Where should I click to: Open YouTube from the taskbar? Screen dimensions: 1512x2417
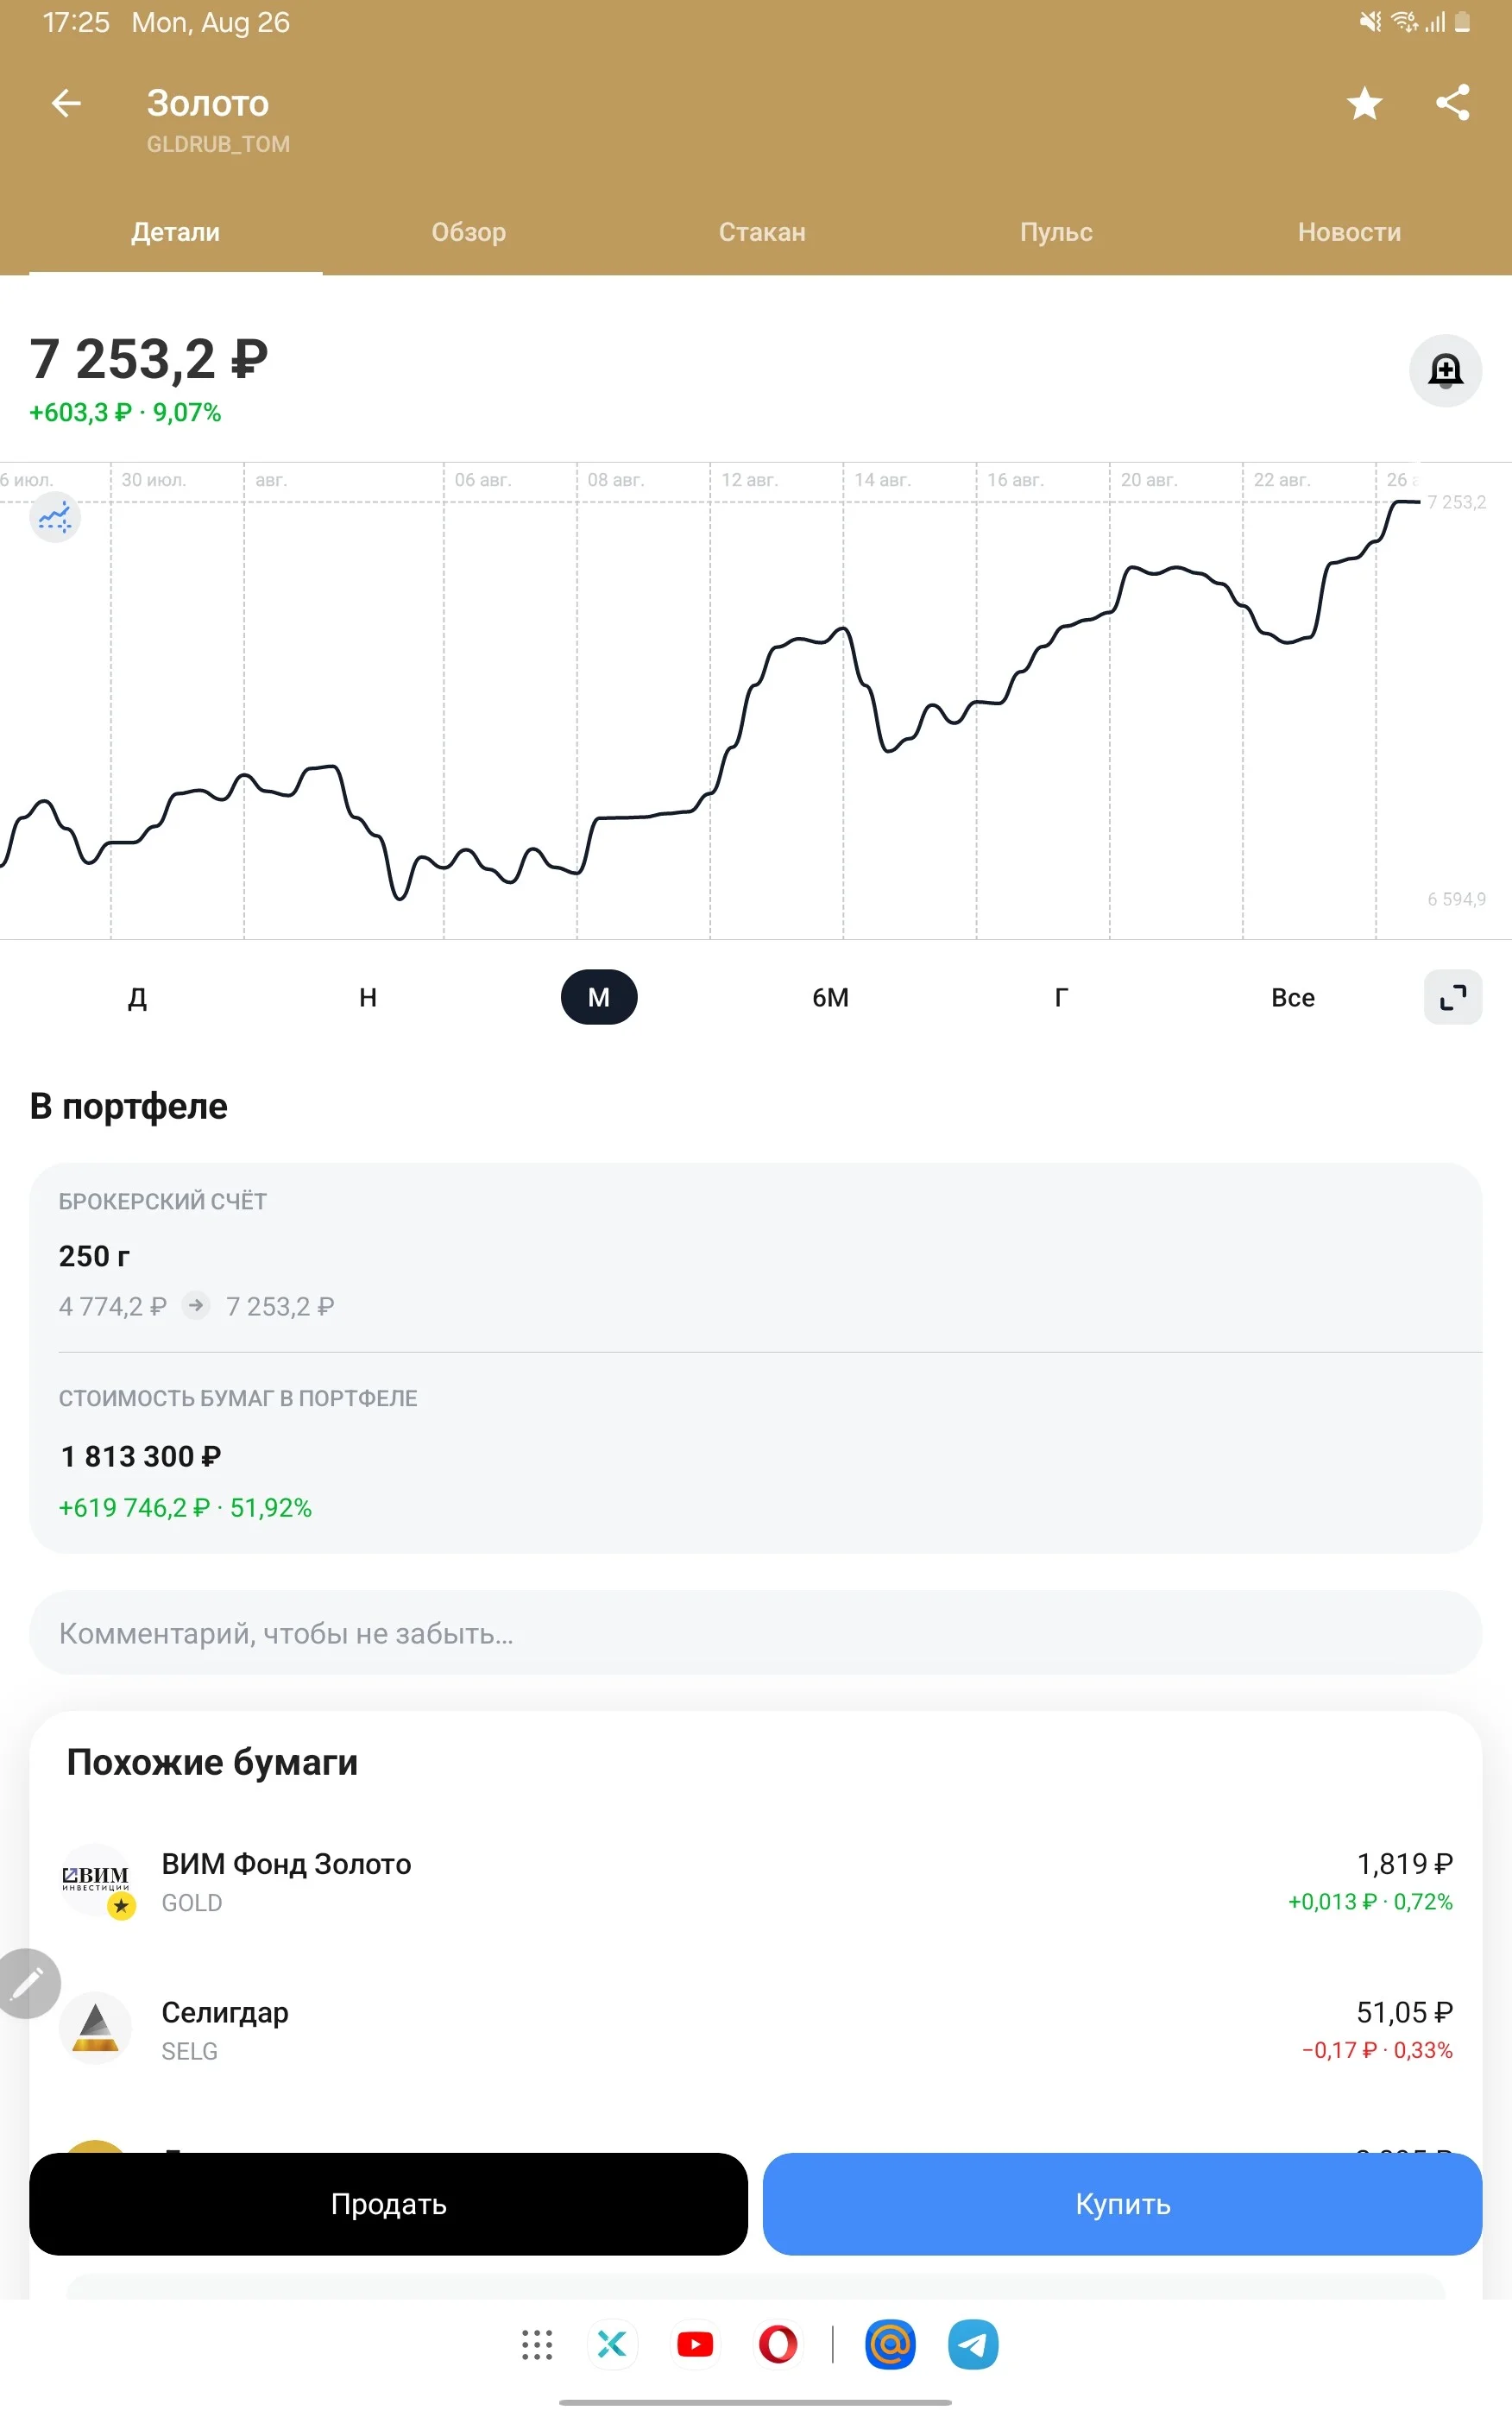(x=695, y=2344)
